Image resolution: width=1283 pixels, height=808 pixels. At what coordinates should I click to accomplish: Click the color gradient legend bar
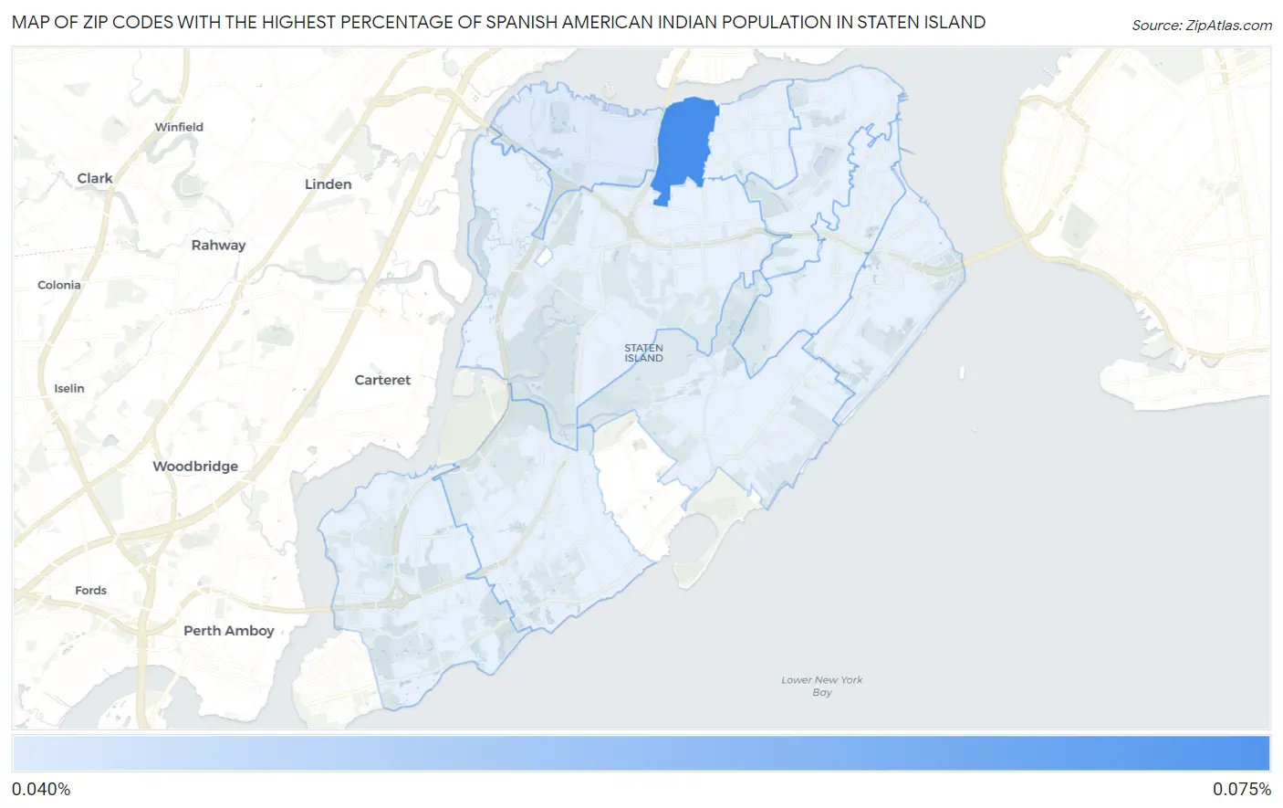[641, 754]
